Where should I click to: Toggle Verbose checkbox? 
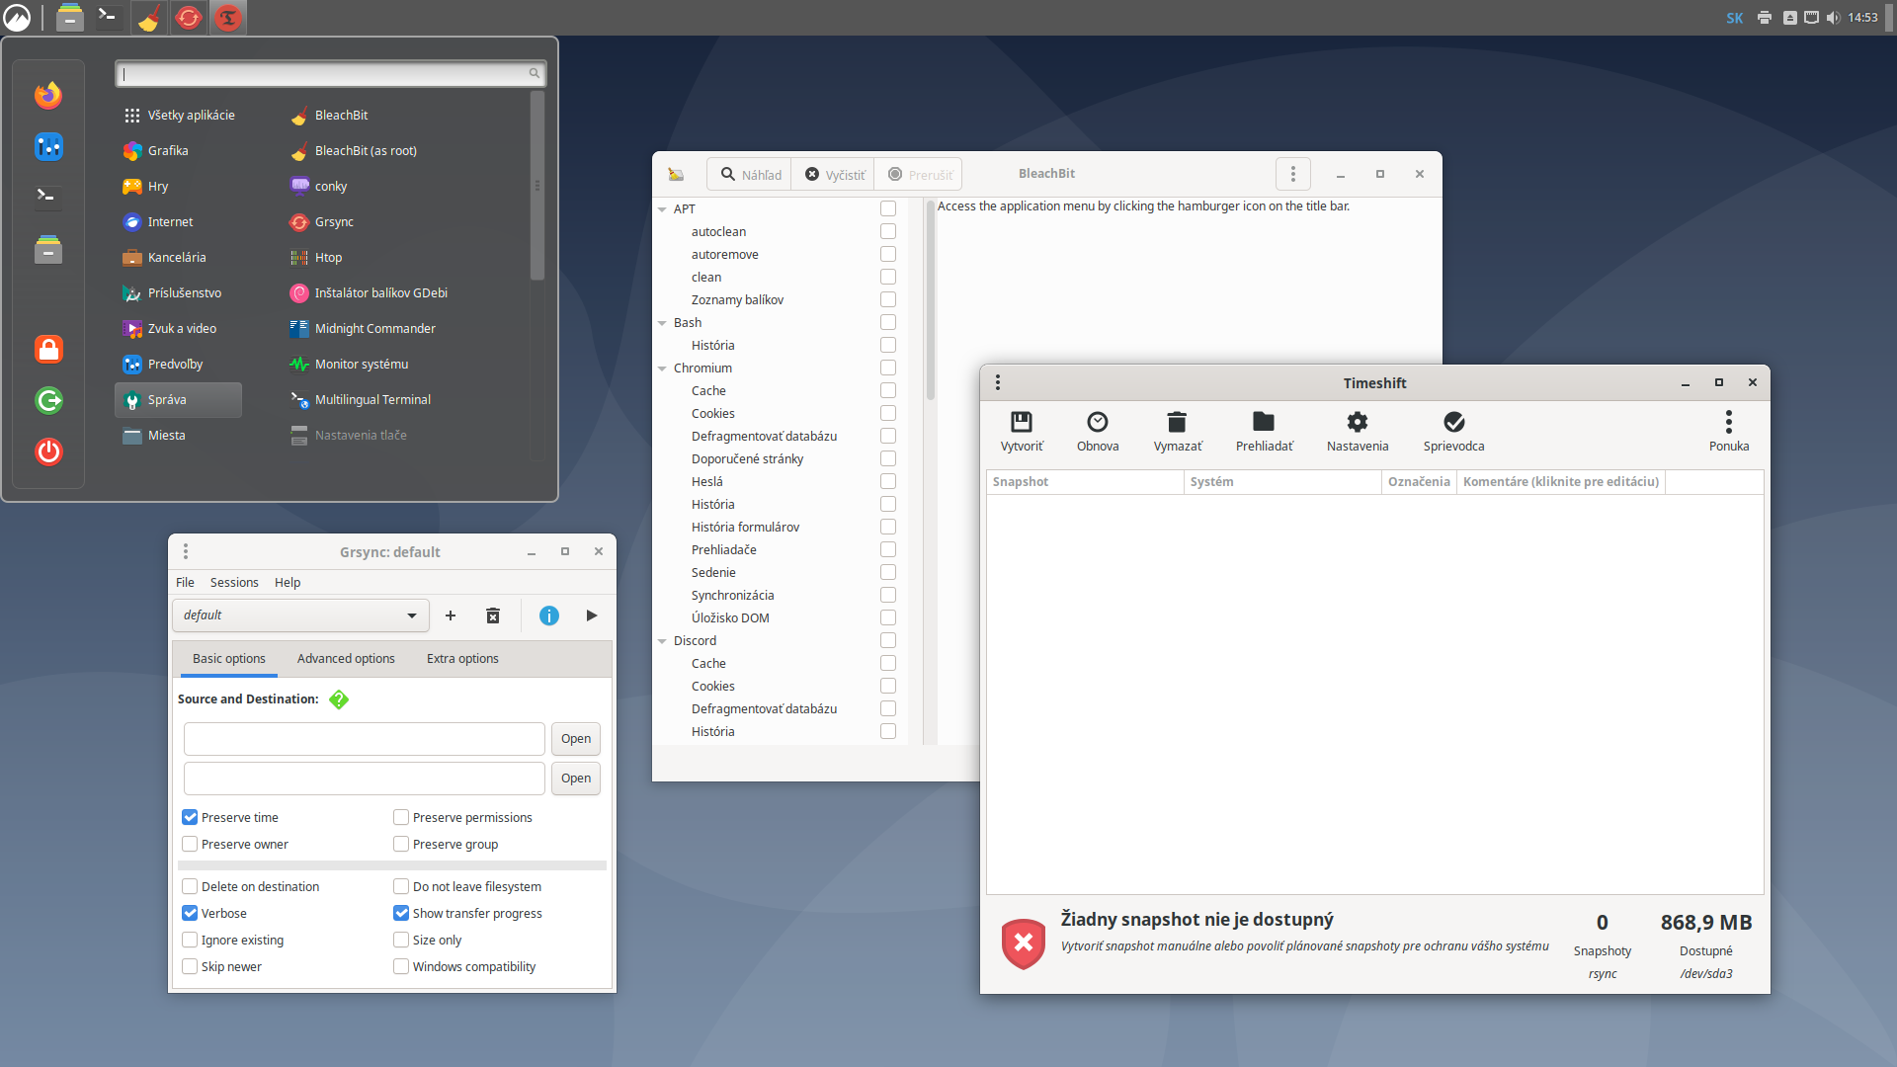[190, 913]
